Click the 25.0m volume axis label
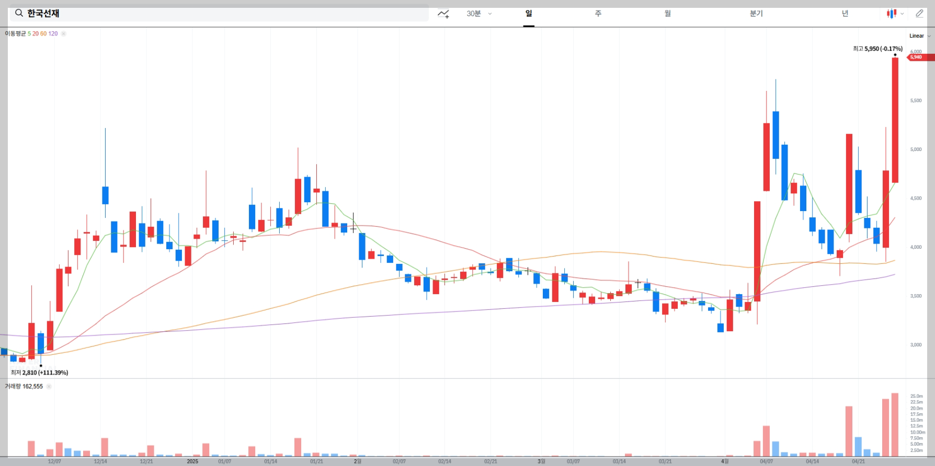 916,396
